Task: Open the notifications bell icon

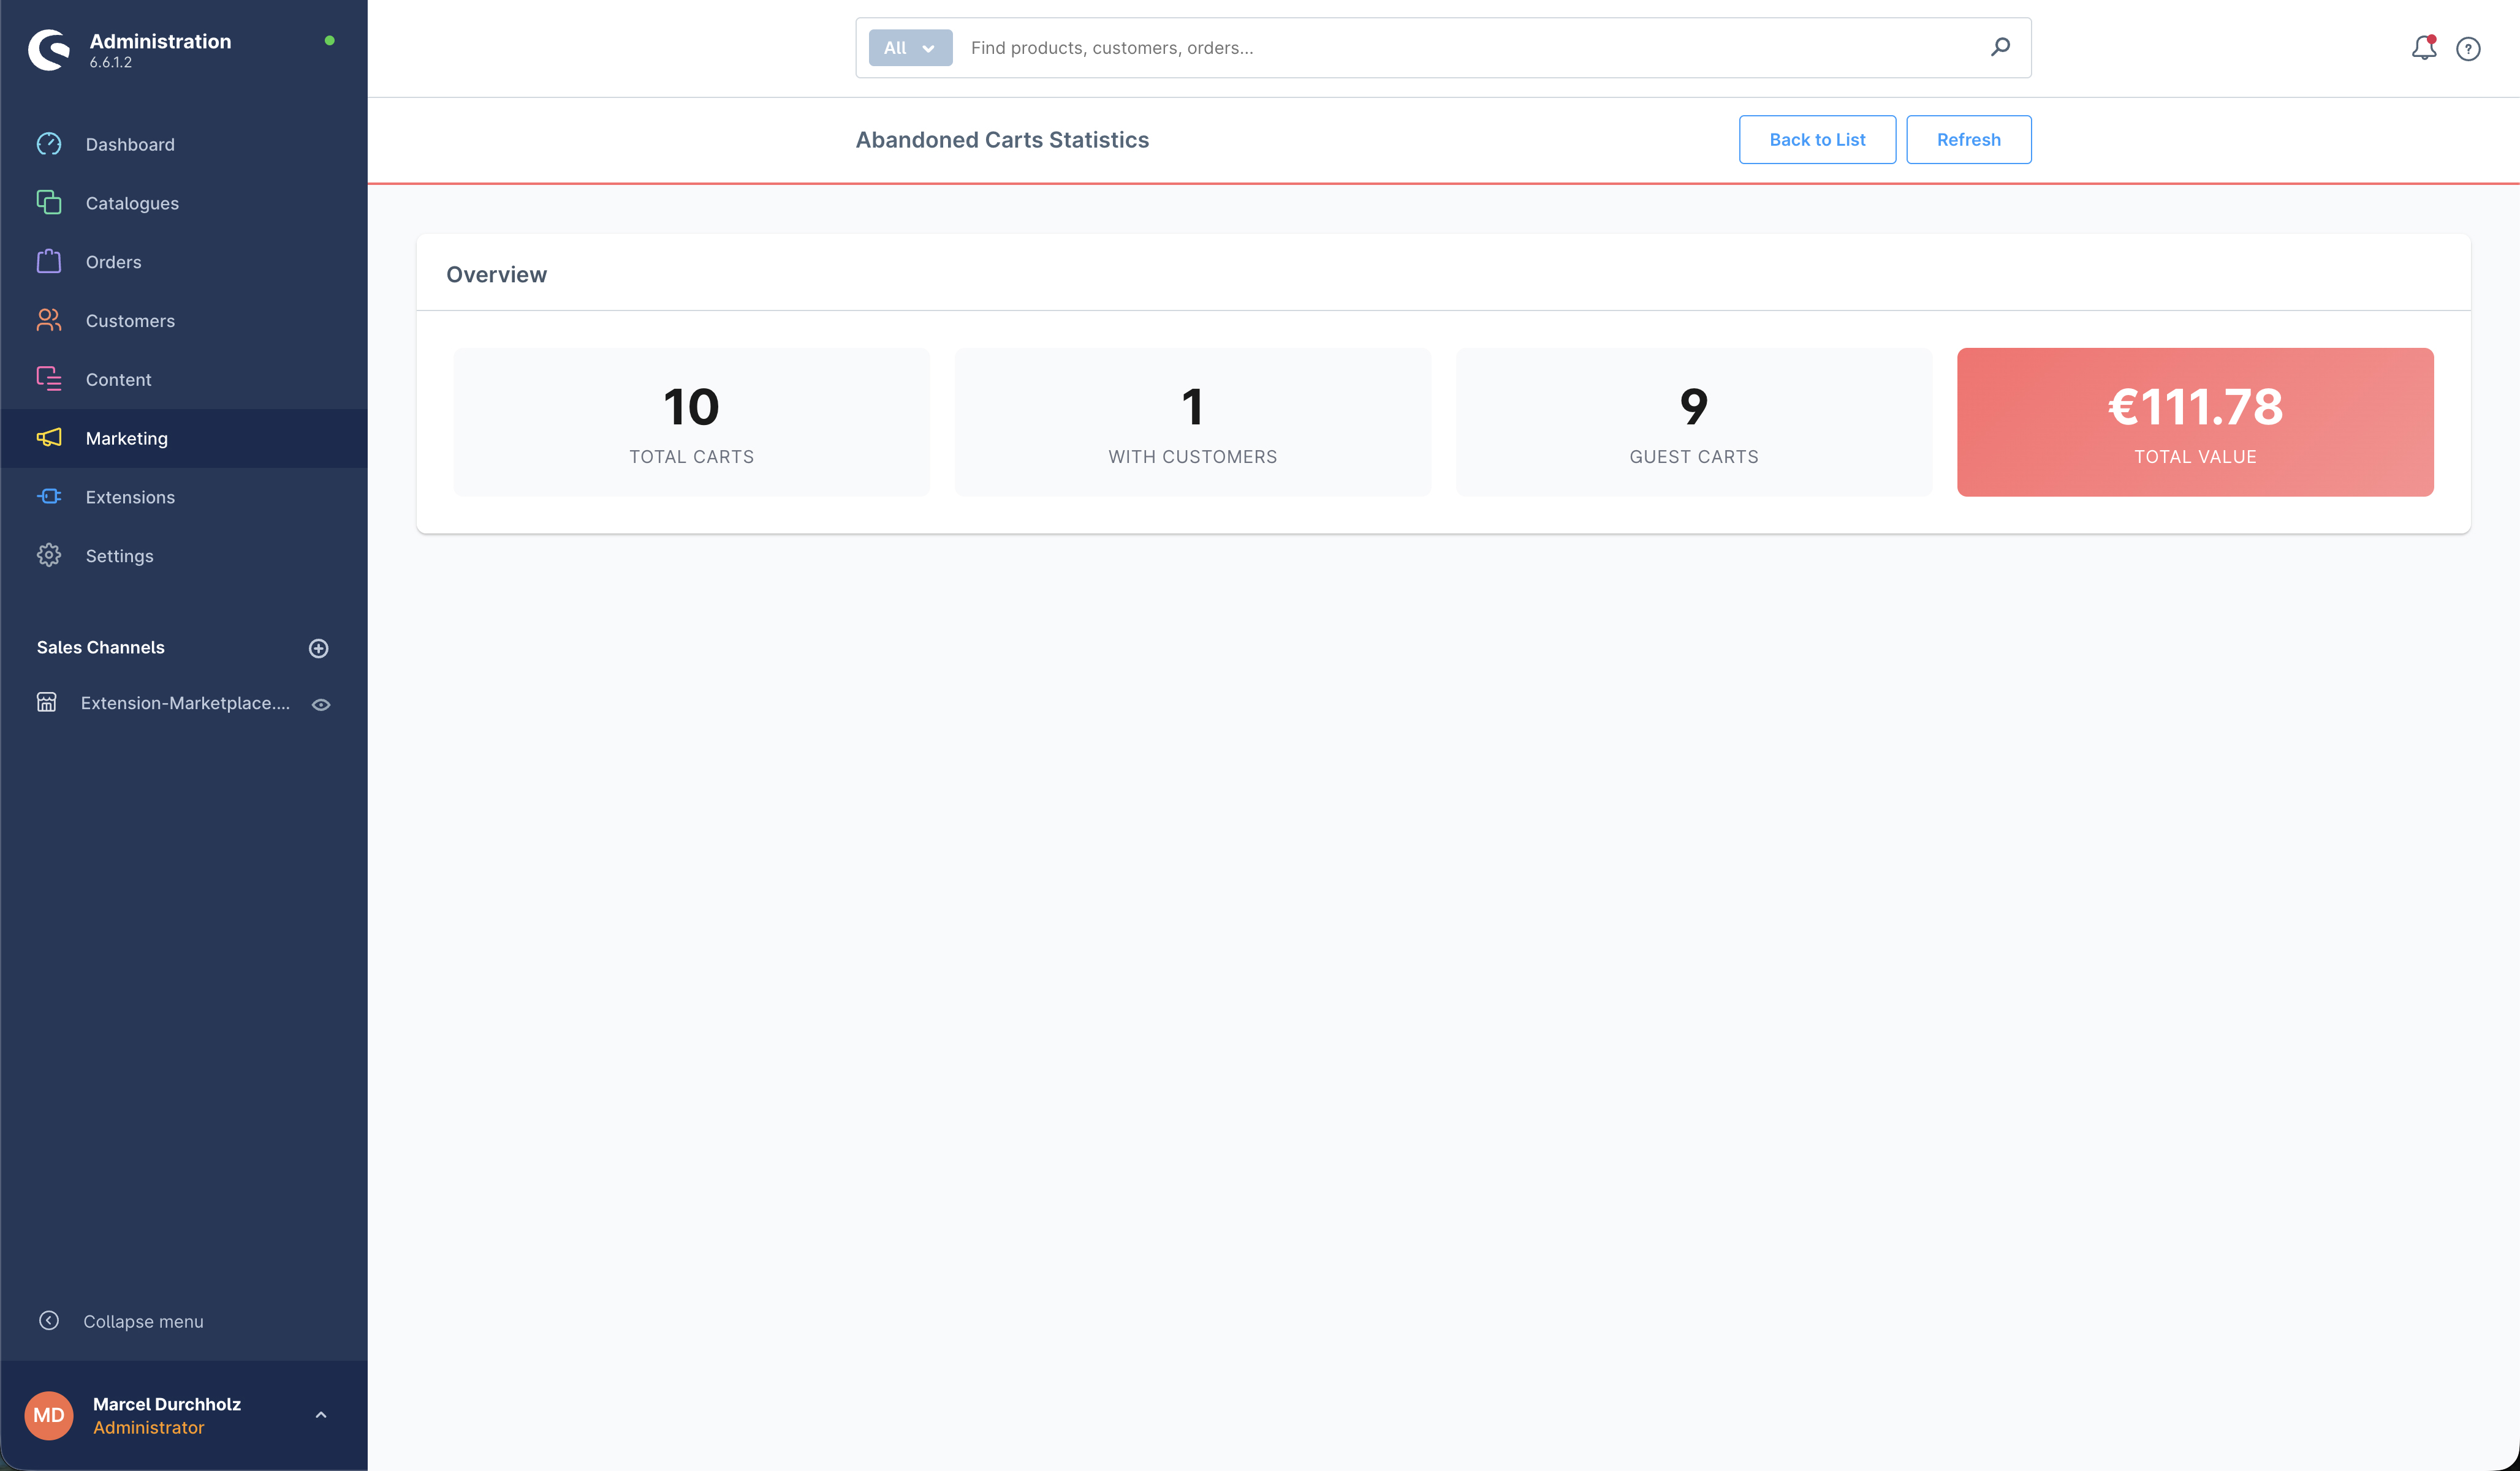Action: point(2423,48)
